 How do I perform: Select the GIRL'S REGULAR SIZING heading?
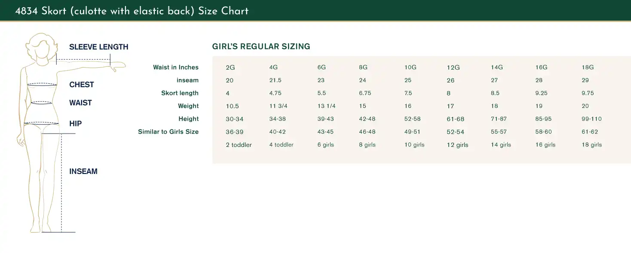pos(261,46)
